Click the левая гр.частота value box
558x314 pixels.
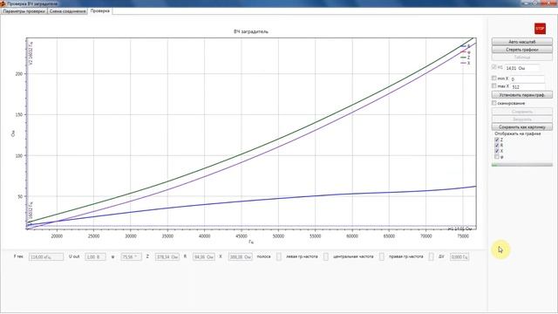[x=325, y=256]
